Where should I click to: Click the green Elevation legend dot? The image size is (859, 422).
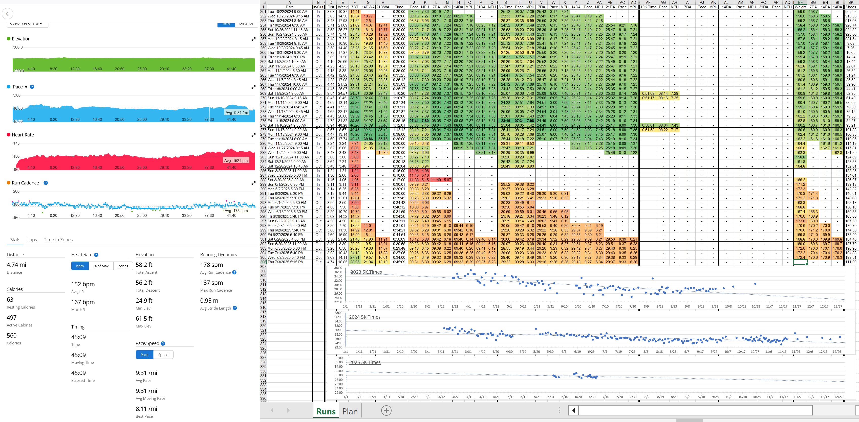(x=9, y=39)
